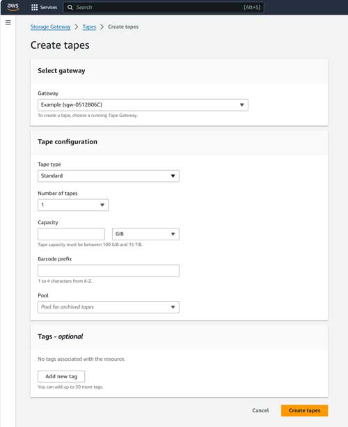348x427 pixels.
Task: Open the Number of tapes dropdown
Action: point(73,205)
